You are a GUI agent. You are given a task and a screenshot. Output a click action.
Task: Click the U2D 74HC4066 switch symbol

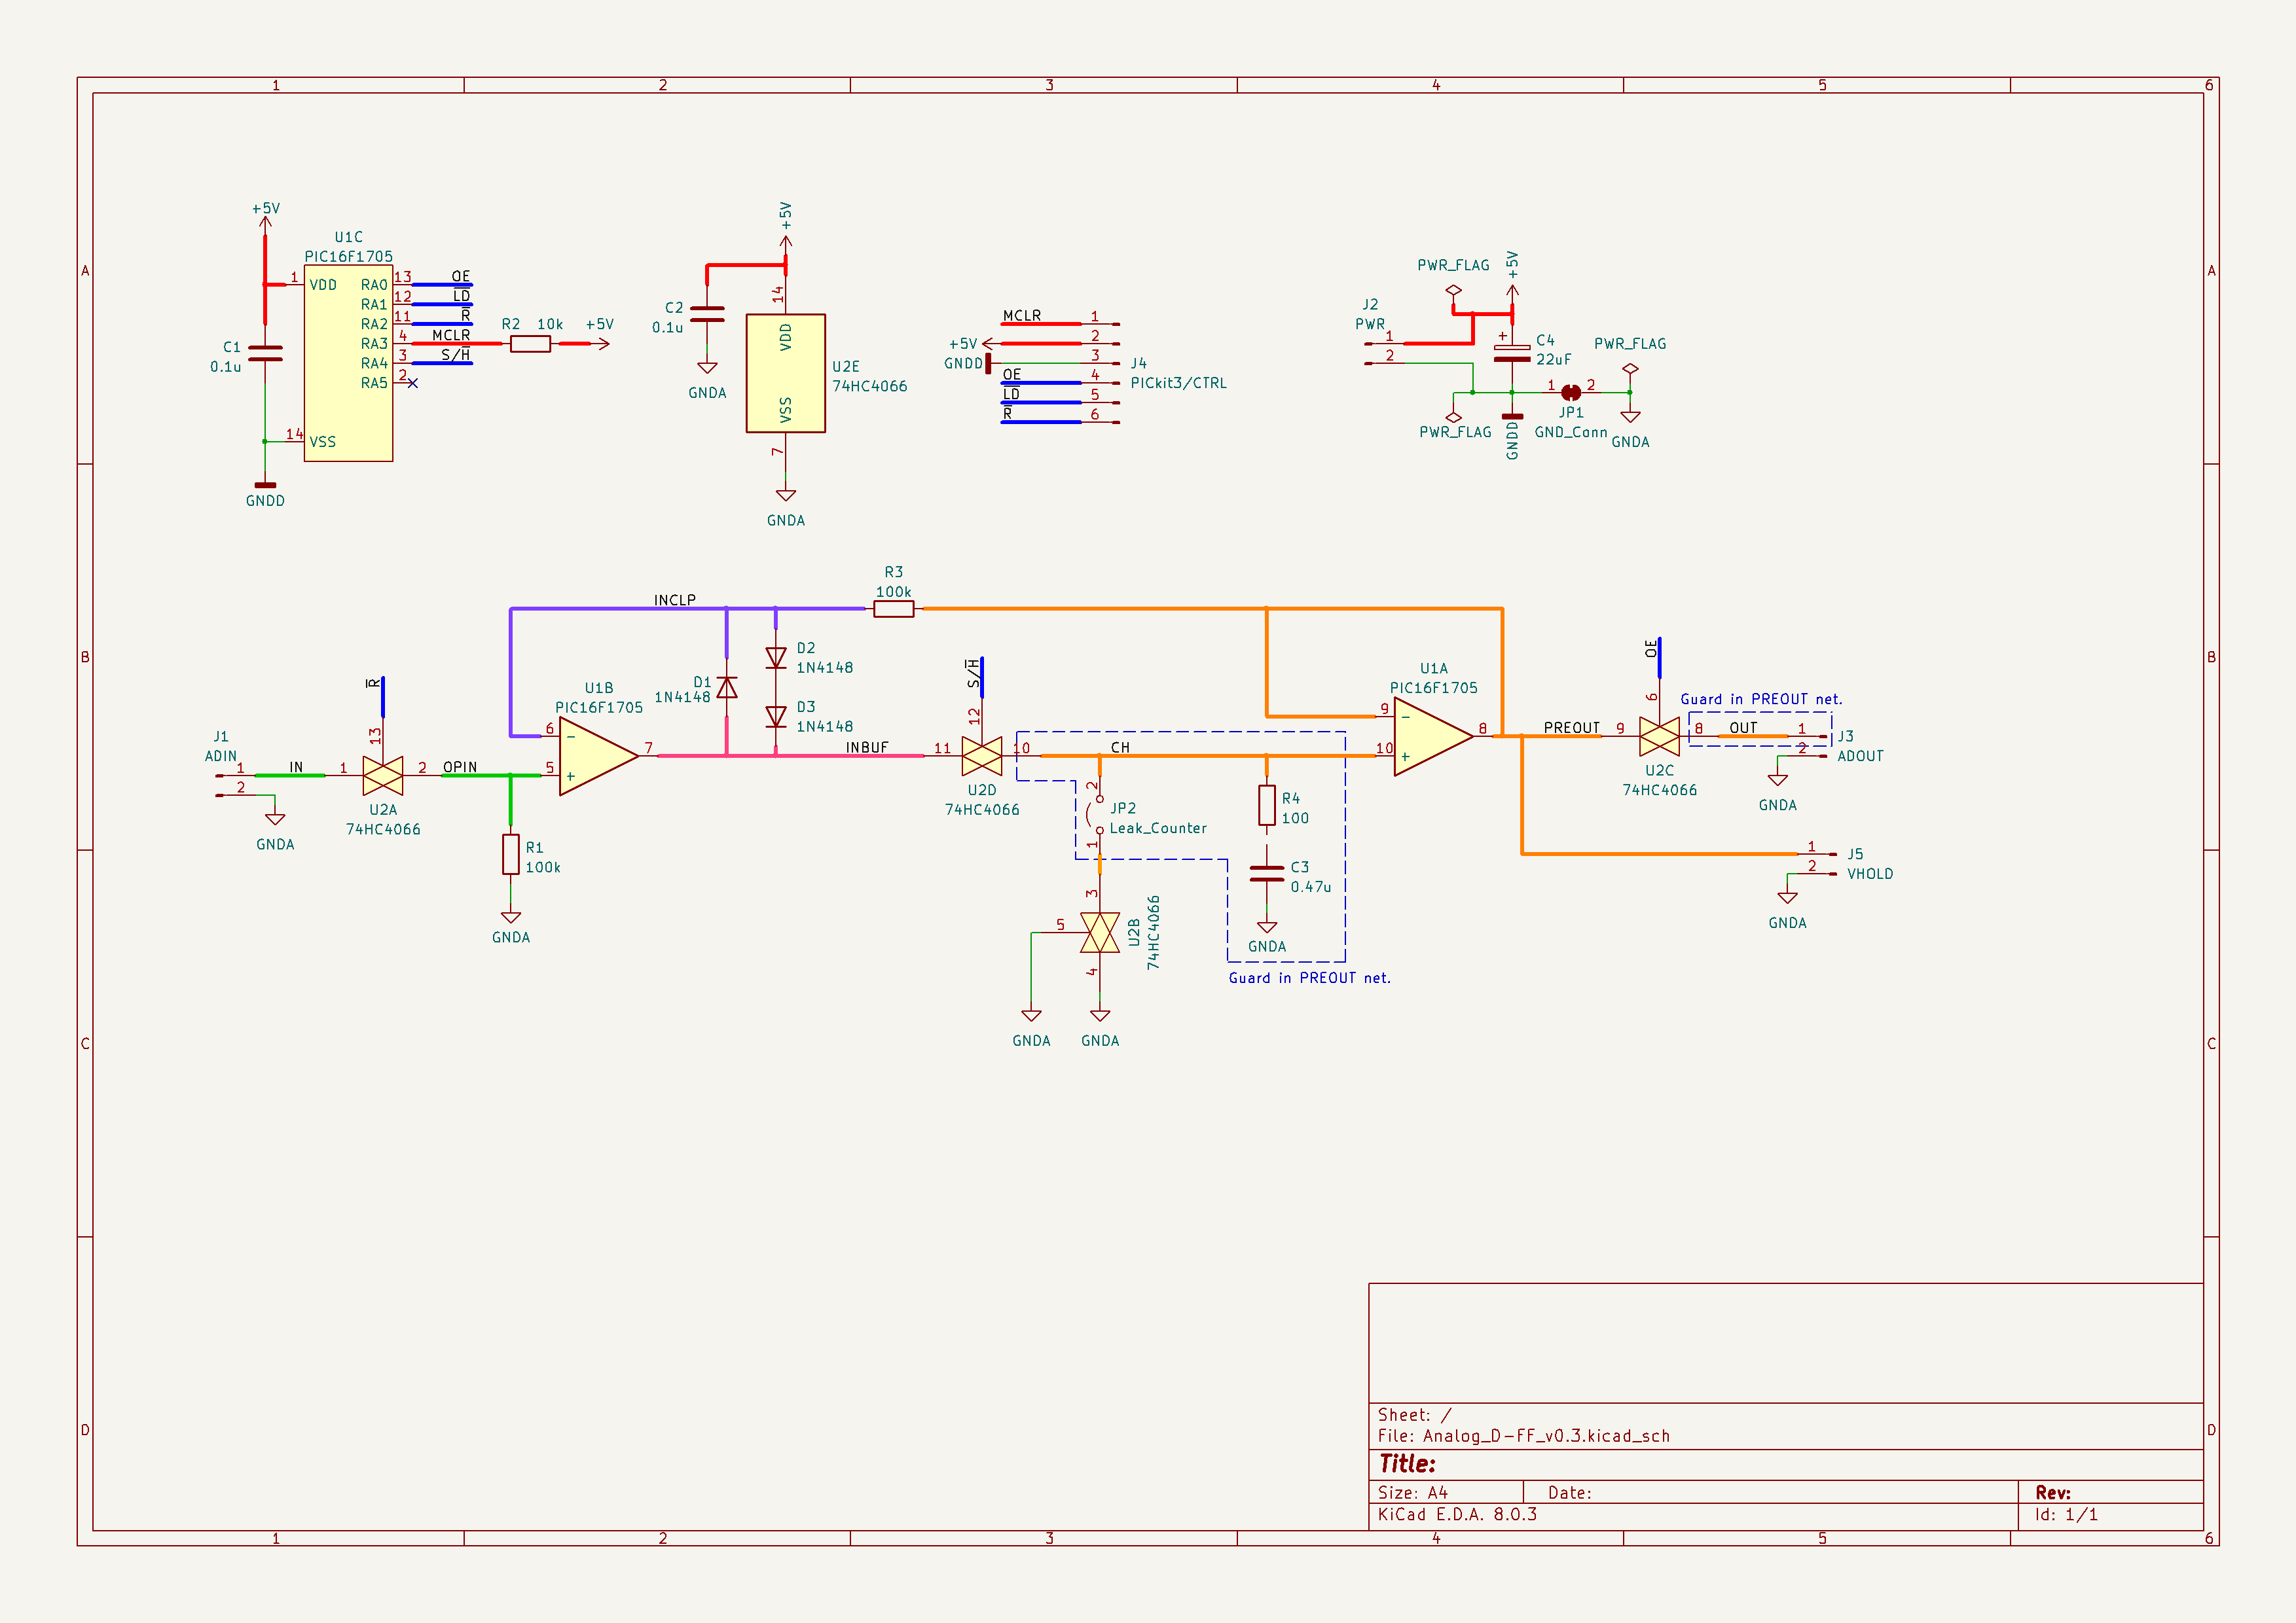pos(981,757)
